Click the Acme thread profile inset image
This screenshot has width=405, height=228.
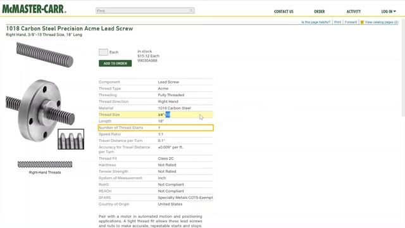pos(71,139)
